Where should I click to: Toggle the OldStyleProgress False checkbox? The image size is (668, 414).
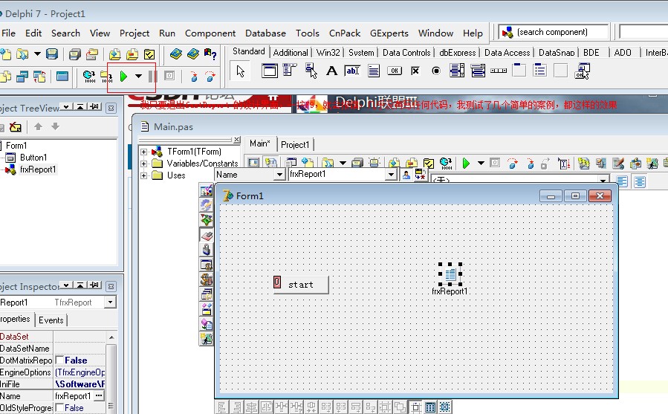59,408
